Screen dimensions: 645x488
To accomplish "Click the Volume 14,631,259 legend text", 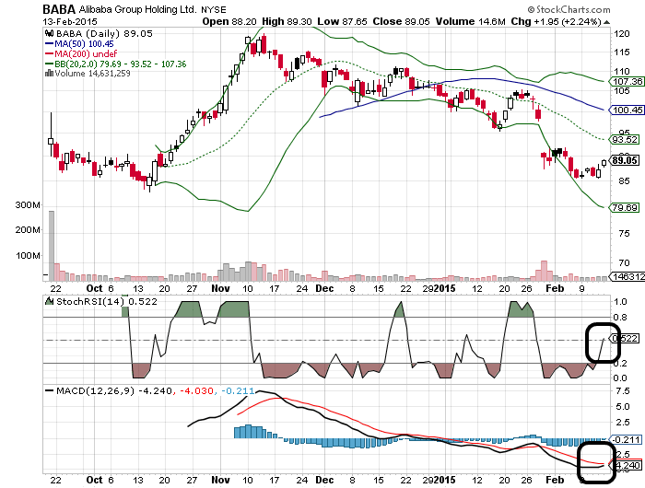I will [92, 74].
